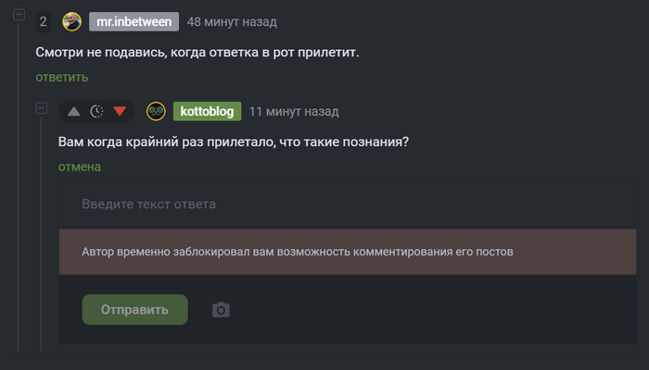Screen dimensions: 649x370
Task: Click the "11 минут назад" timestamp
Action: tap(294, 111)
